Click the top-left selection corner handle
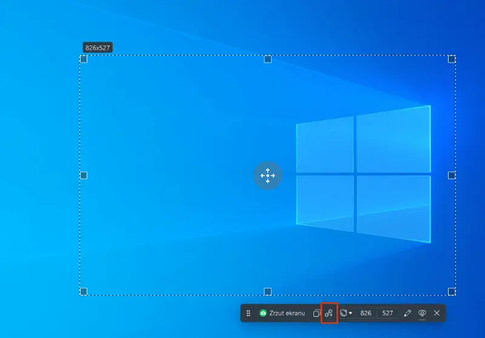This screenshot has height=338, width=485. tap(84, 59)
